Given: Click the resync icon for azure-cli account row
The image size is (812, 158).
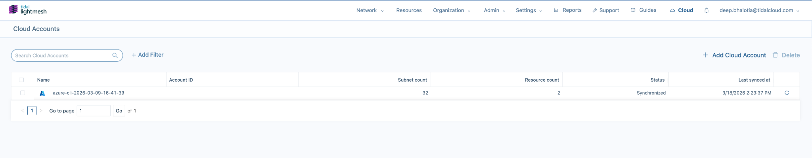Looking at the screenshot, I should (x=787, y=93).
